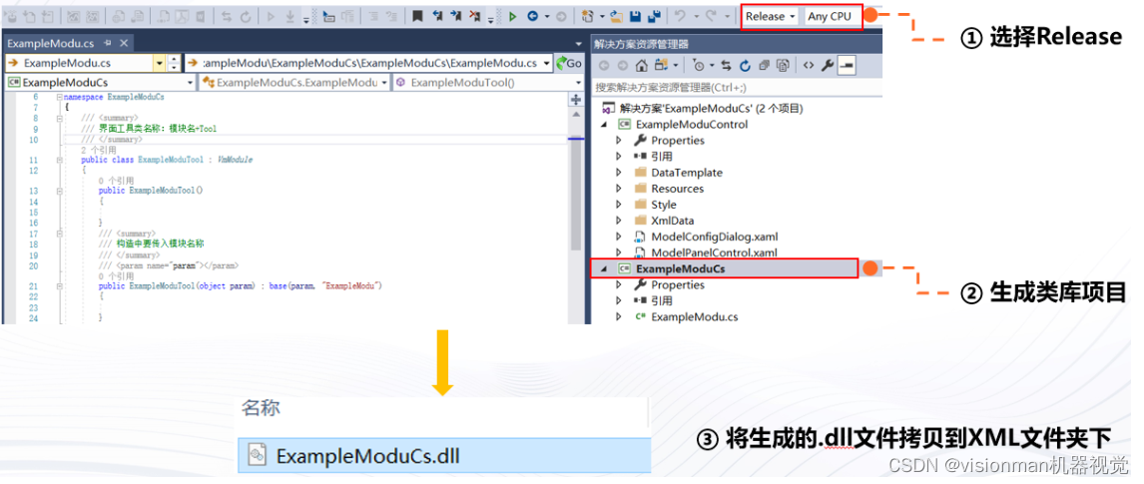Image resolution: width=1144 pixels, height=484 pixels.
Task: Toggle a bookmark with the black bookmark icon
Action: pyautogui.click(x=417, y=16)
